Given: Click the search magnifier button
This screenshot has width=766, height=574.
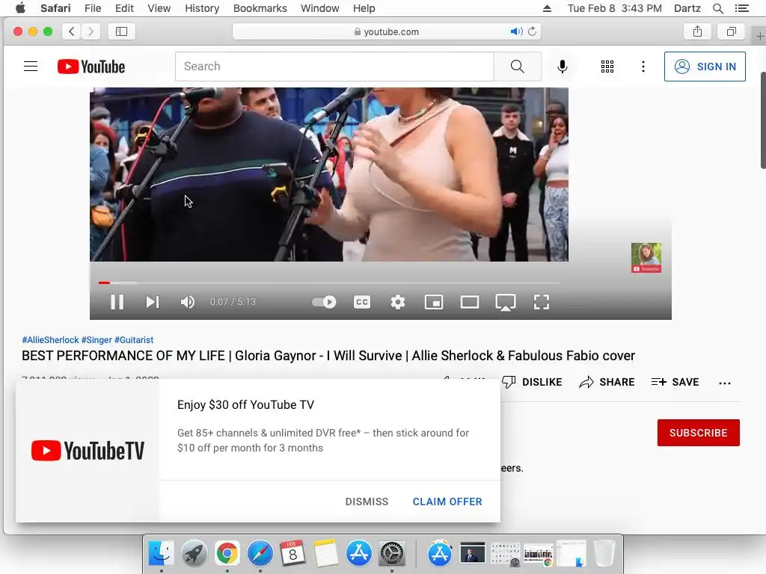Looking at the screenshot, I should pos(518,67).
